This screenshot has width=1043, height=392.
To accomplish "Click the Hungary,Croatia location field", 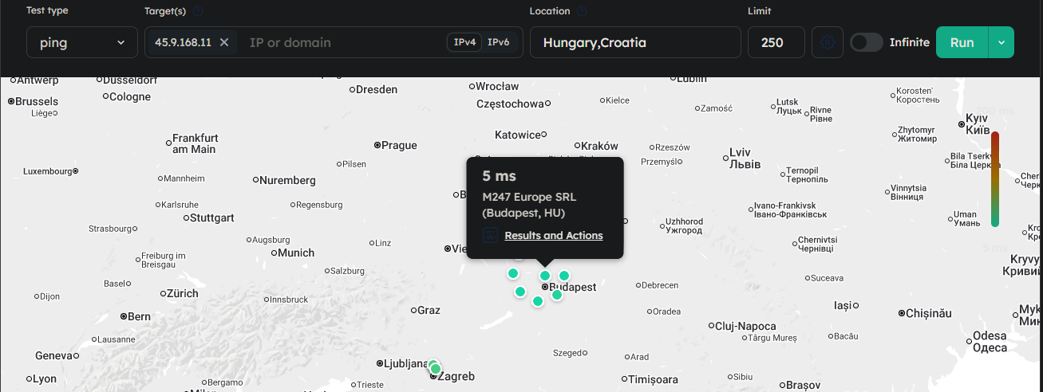I will point(635,42).
